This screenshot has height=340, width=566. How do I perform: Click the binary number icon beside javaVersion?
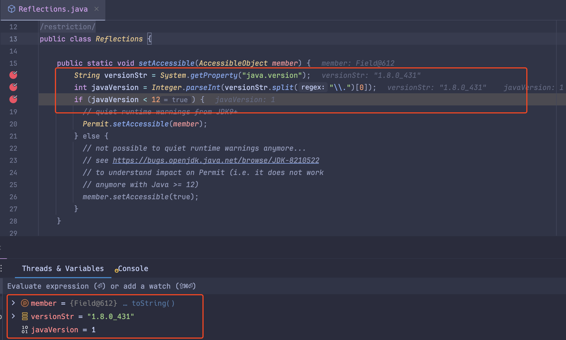coord(24,329)
